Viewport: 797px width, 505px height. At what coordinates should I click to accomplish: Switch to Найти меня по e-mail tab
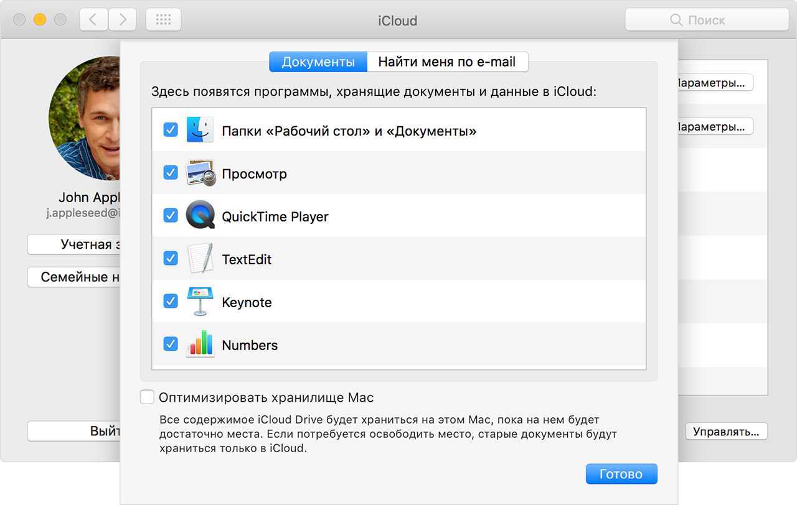pyautogui.click(x=447, y=62)
